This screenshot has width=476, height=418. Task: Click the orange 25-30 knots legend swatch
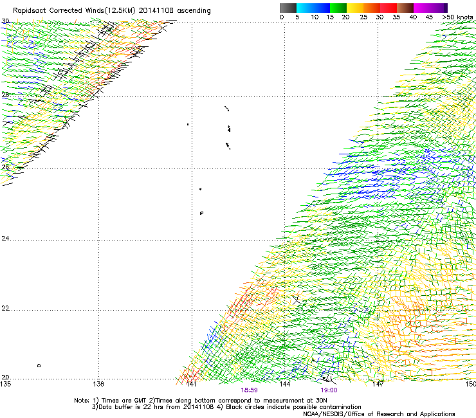tap(372, 8)
